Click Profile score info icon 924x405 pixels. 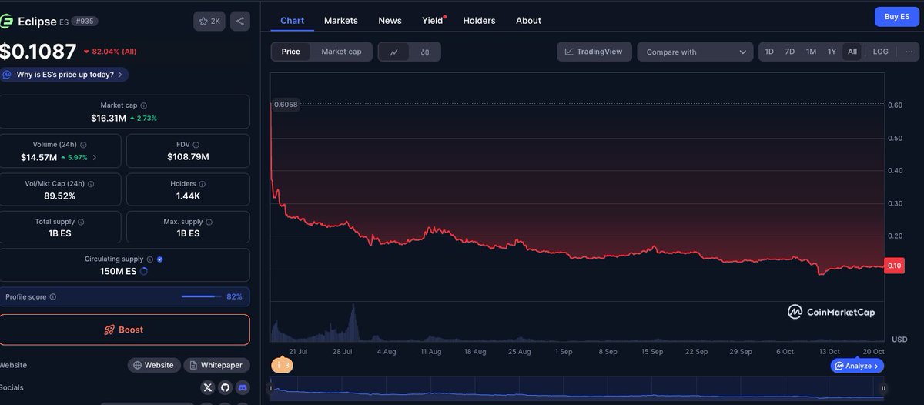[53, 297]
